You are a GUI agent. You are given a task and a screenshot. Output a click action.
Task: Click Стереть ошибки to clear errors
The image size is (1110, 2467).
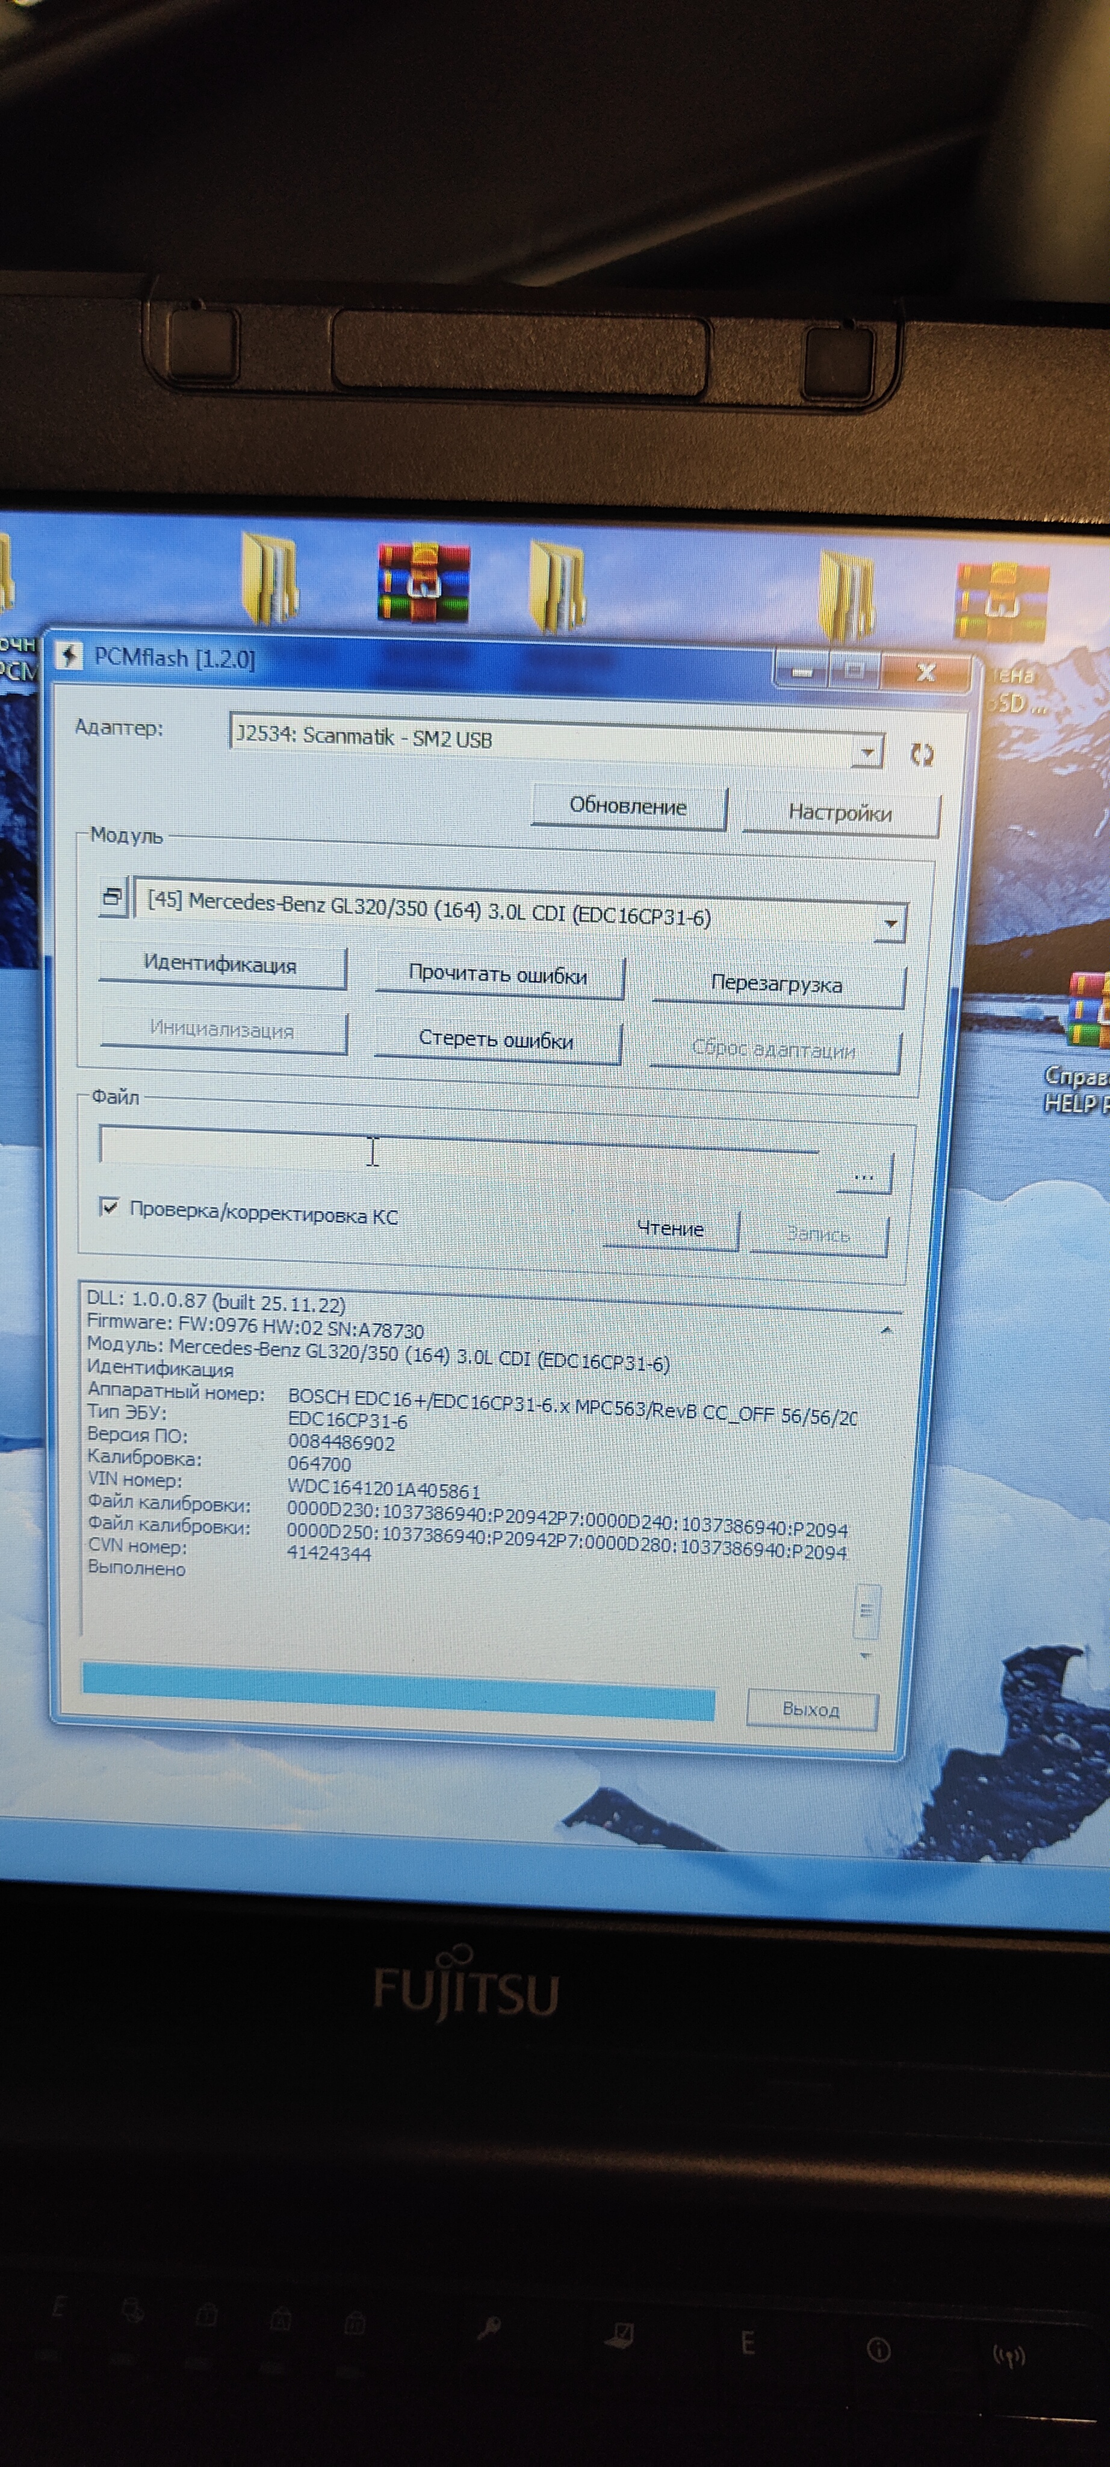coord(495,1040)
